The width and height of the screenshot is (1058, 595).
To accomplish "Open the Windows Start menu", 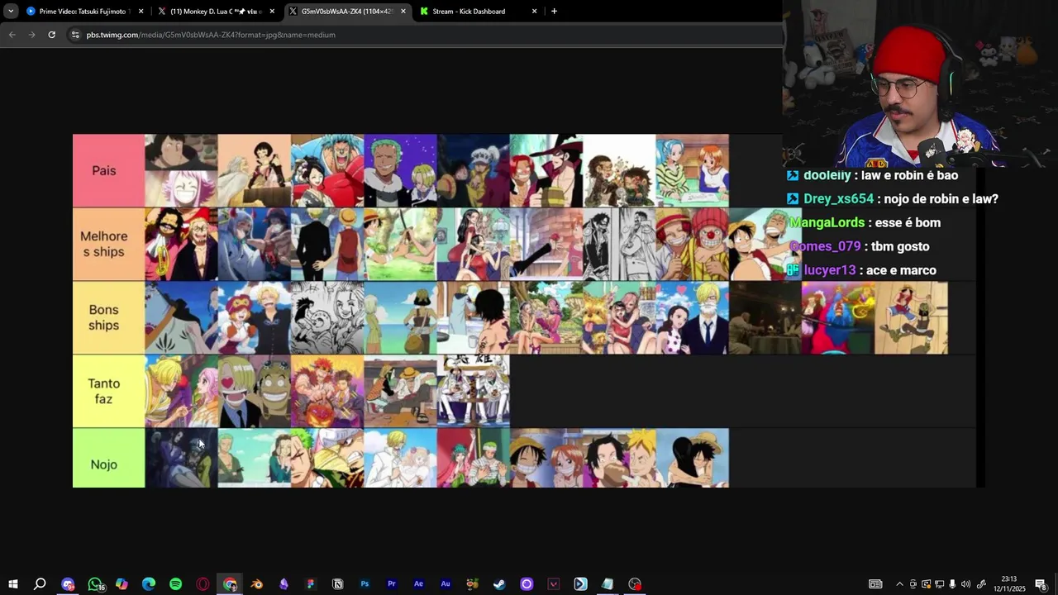I will 12,584.
